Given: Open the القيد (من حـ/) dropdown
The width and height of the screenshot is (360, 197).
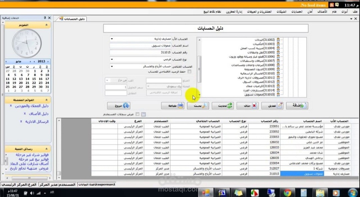Looking at the screenshot, I should click(107, 81).
